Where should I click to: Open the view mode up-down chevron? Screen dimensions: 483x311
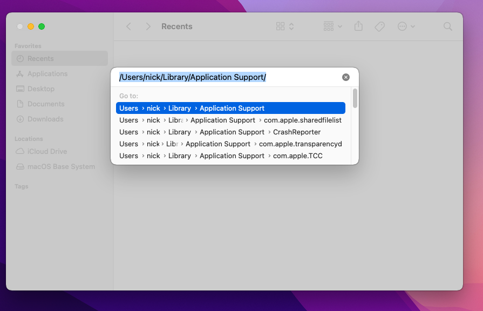(x=291, y=26)
